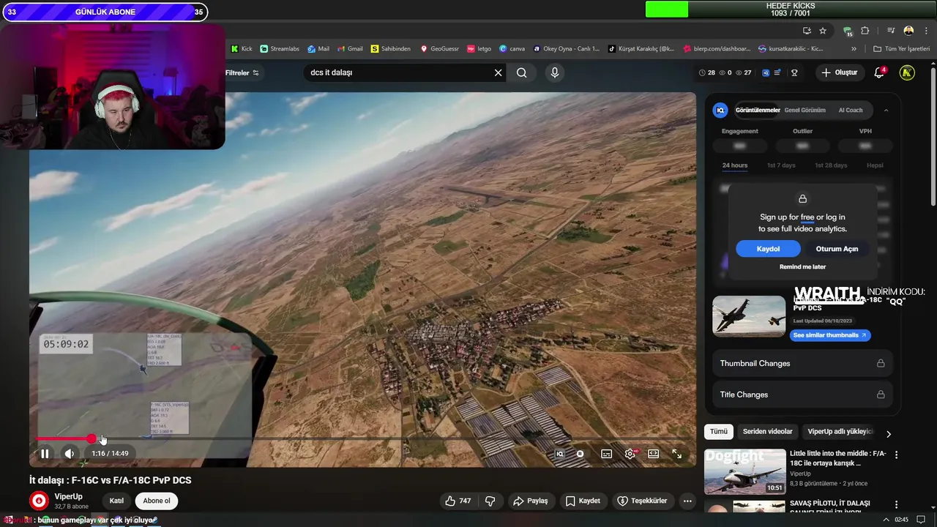This screenshot has height=527, width=937.
Task: Open the Streamlabs bookmark
Action: pos(280,49)
